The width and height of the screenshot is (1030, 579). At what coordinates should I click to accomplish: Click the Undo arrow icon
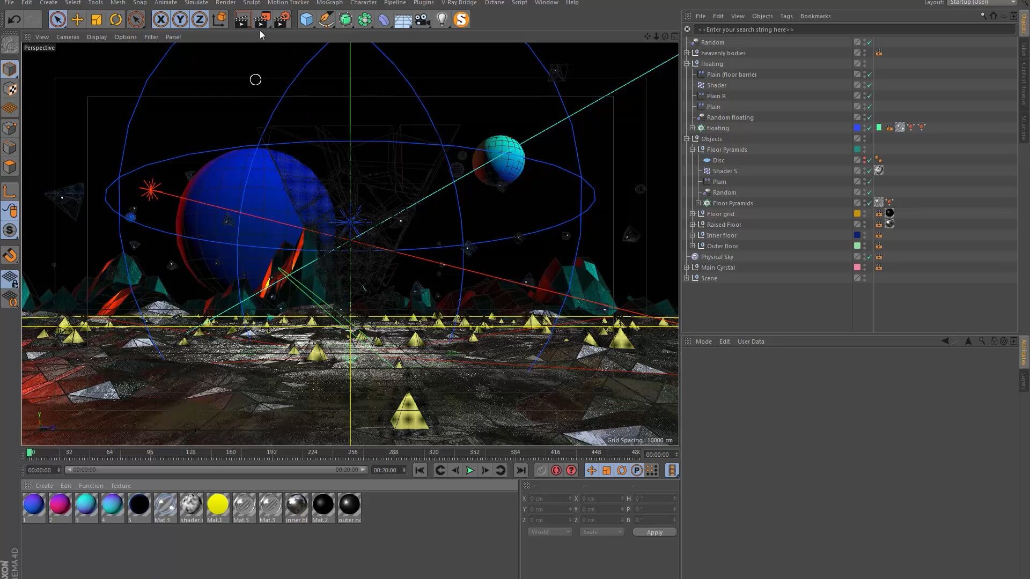14,20
